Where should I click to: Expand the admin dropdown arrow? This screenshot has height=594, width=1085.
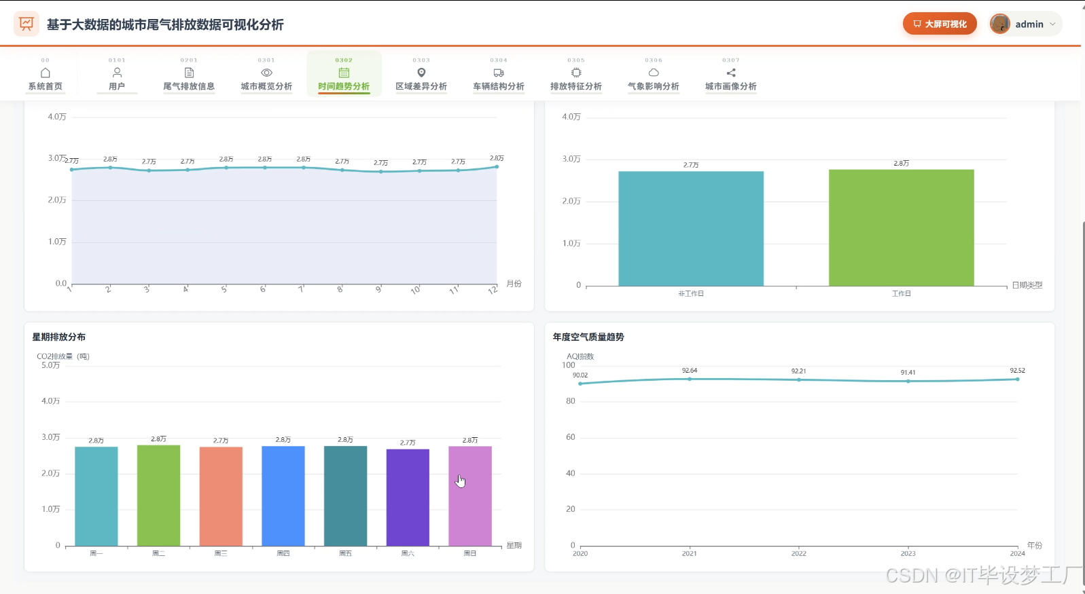pos(1053,24)
